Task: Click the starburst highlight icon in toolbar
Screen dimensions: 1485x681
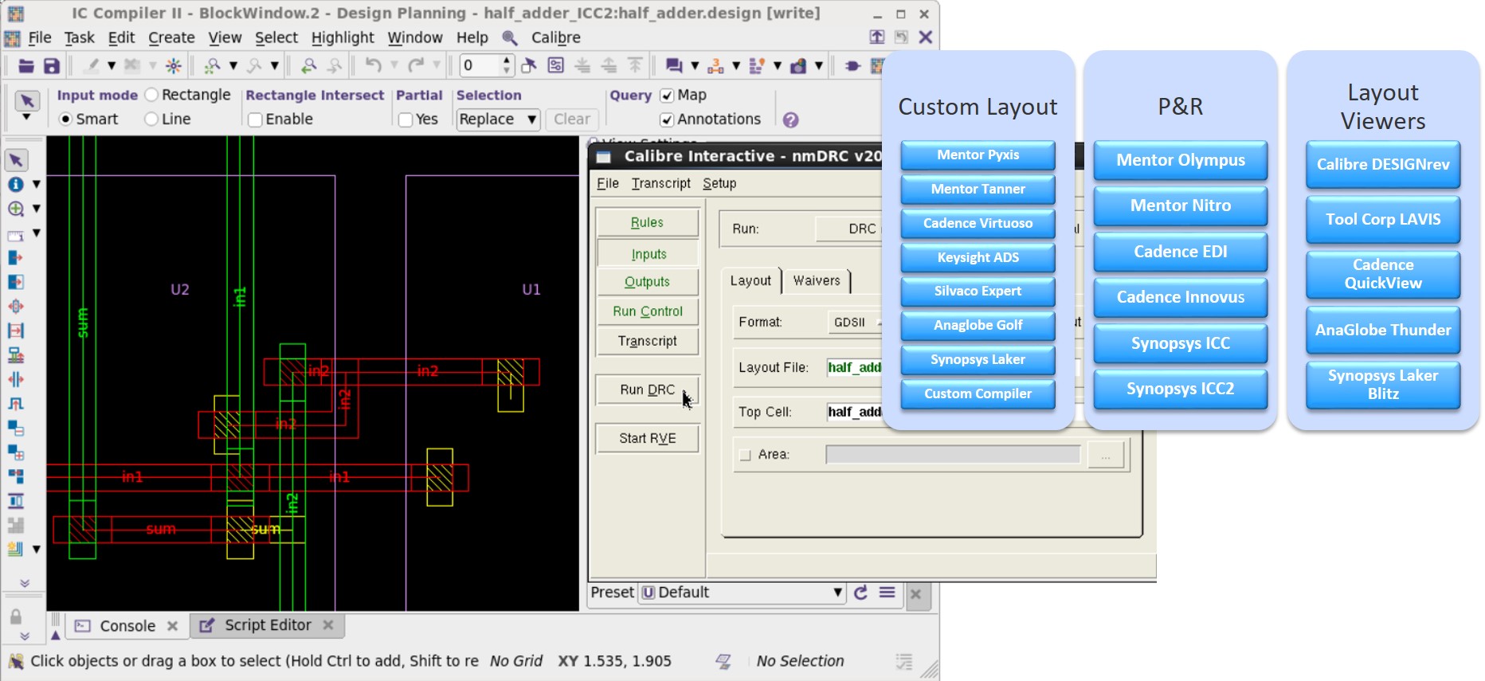Action: [173, 65]
